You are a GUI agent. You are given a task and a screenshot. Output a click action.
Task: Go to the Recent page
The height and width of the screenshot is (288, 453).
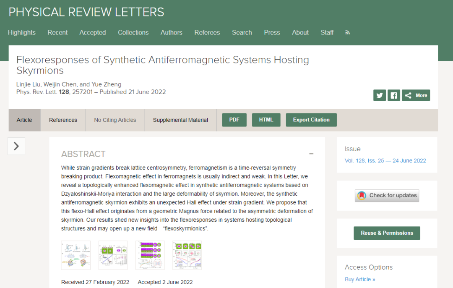pyautogui.click(x=57, y=33)
